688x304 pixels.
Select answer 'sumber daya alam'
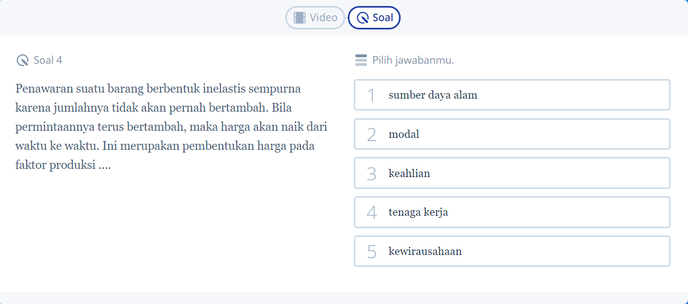coord(512,95)
